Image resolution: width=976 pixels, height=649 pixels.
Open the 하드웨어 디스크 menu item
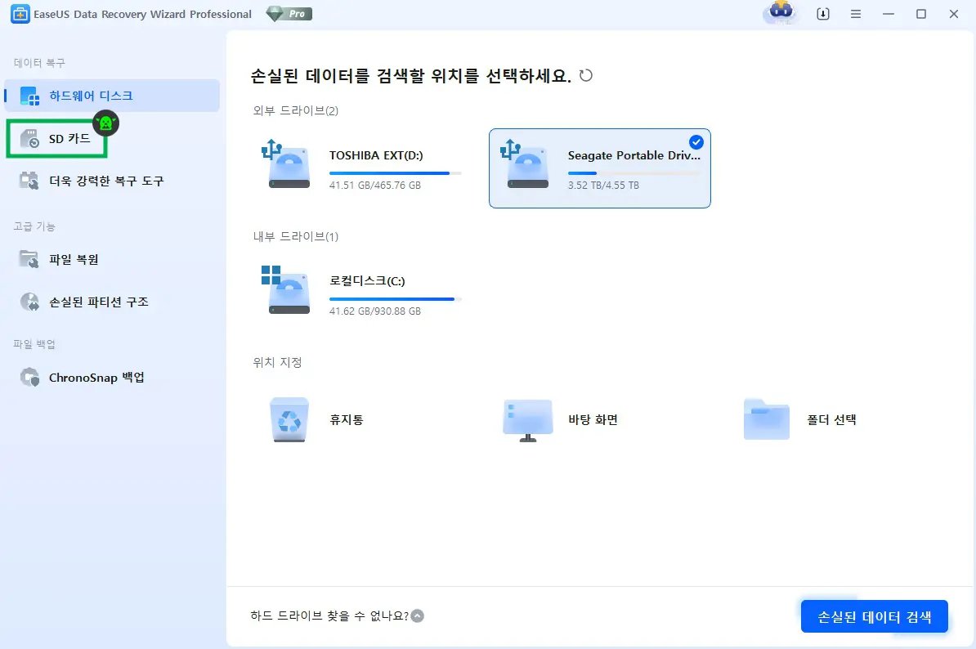pos(112,96)
